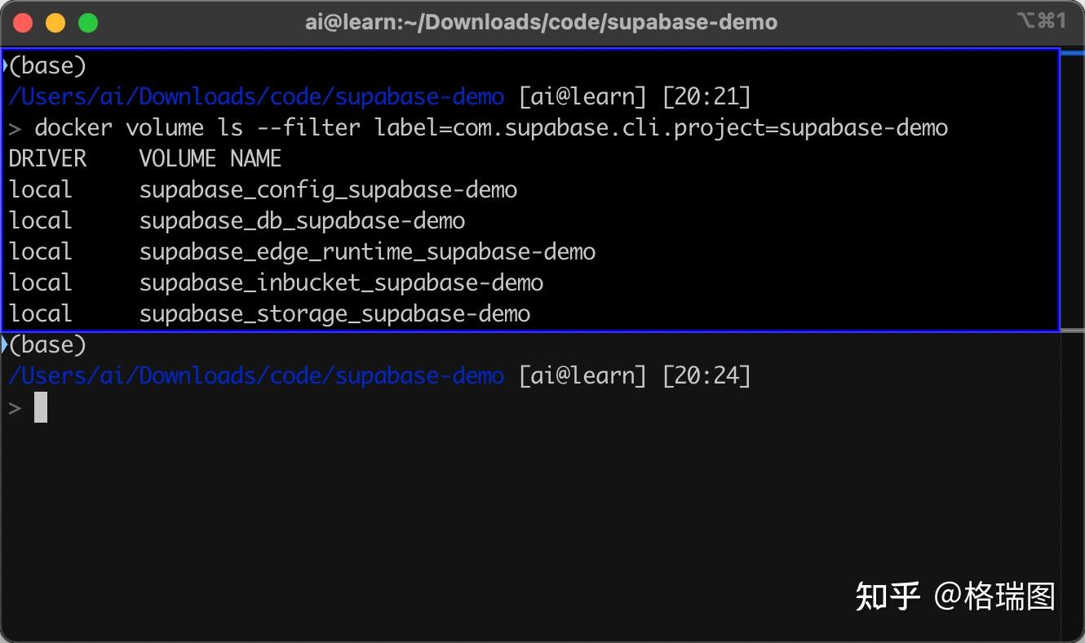The width and height of the screenshot is (1085, 643).
Task: Click the supabase_storage_supabase-demo volume name
Action: (x=334, y=313)
